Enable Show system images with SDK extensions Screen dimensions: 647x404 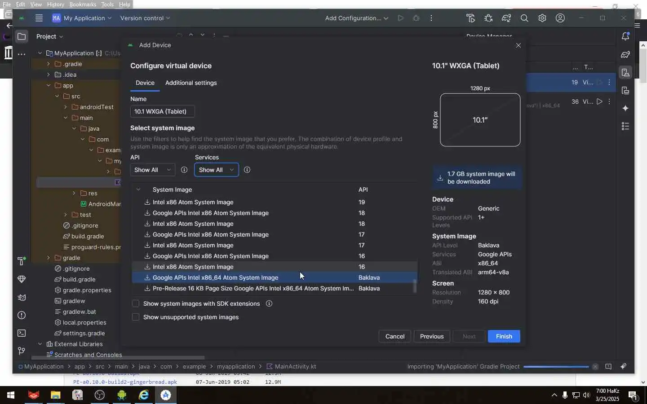click(x=136, y=303)
